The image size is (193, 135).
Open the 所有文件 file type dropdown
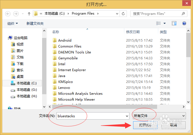159,116
